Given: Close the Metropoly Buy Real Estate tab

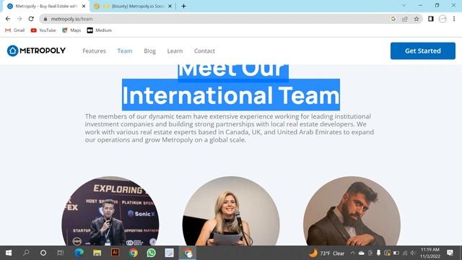Looking at the screenshot, I should tap(84, 6).
